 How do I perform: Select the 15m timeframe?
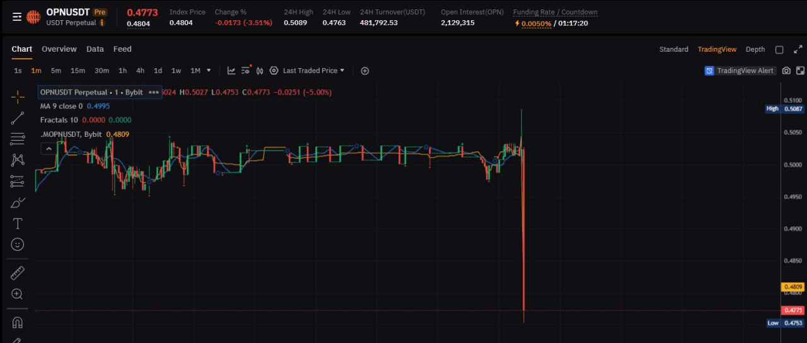[78, 71]
